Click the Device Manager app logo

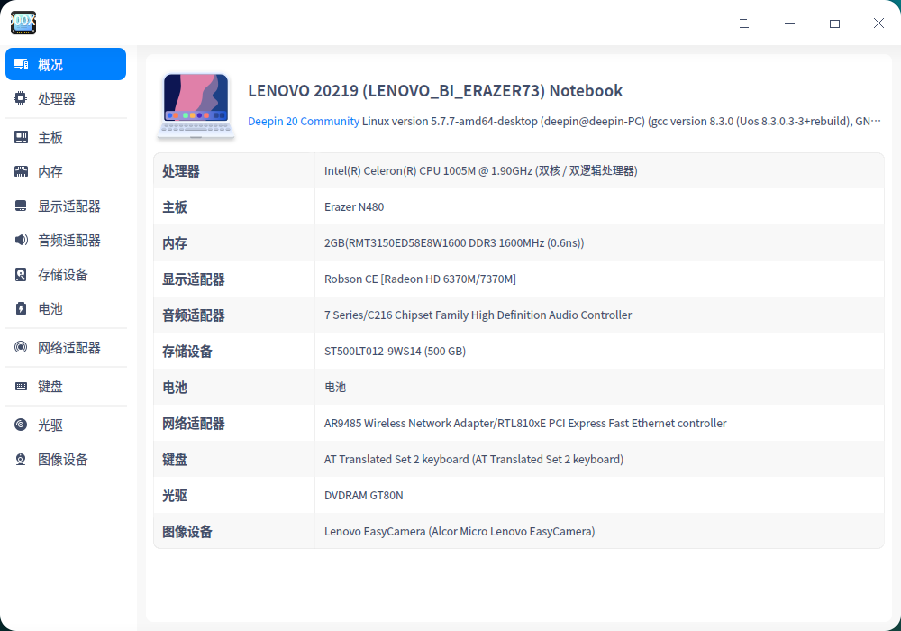pos(23,23)
